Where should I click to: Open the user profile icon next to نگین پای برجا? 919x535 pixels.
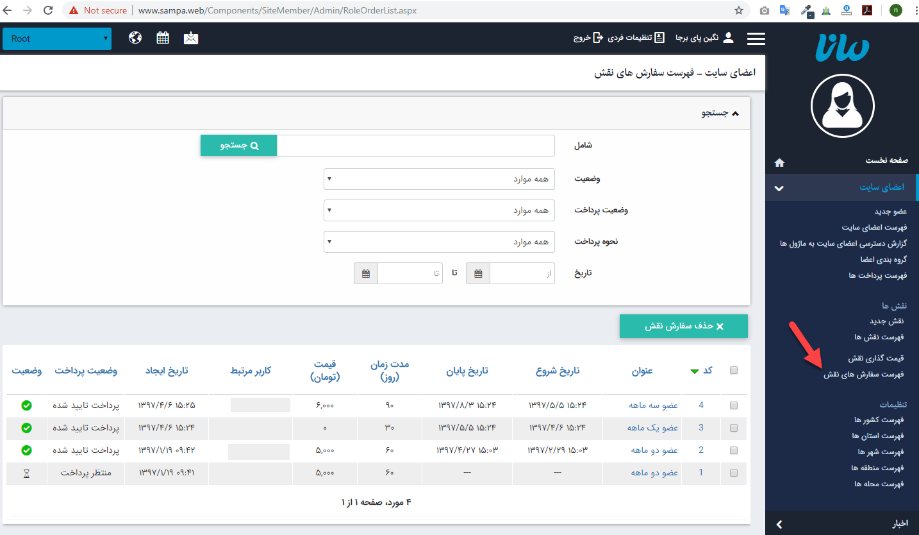[x=729, y=37]
